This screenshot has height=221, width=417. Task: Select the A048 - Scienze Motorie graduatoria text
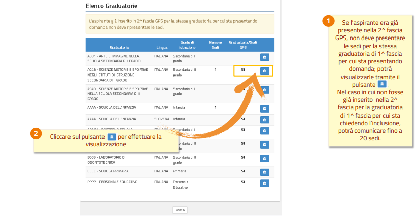(118, 75)
